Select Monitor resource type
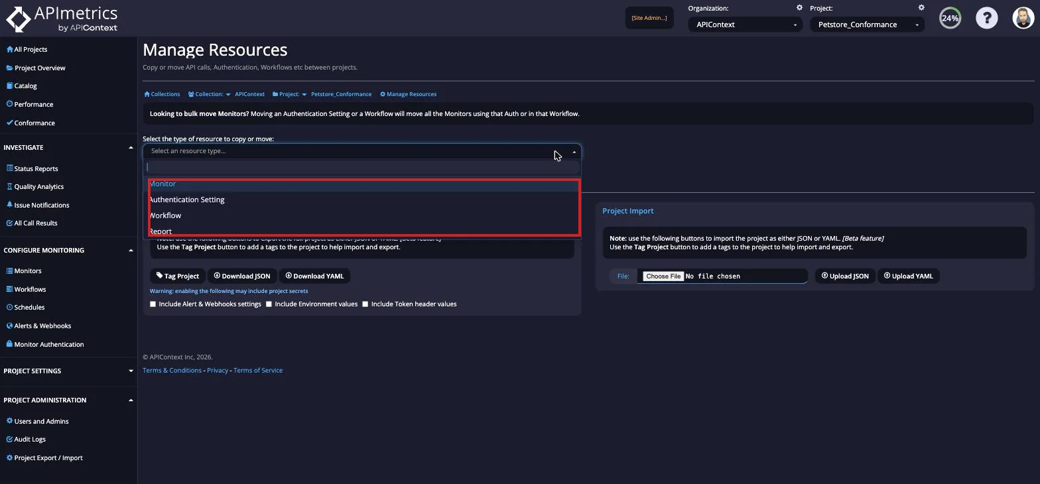Screen dimensions: 1040x484 [361, 184]
